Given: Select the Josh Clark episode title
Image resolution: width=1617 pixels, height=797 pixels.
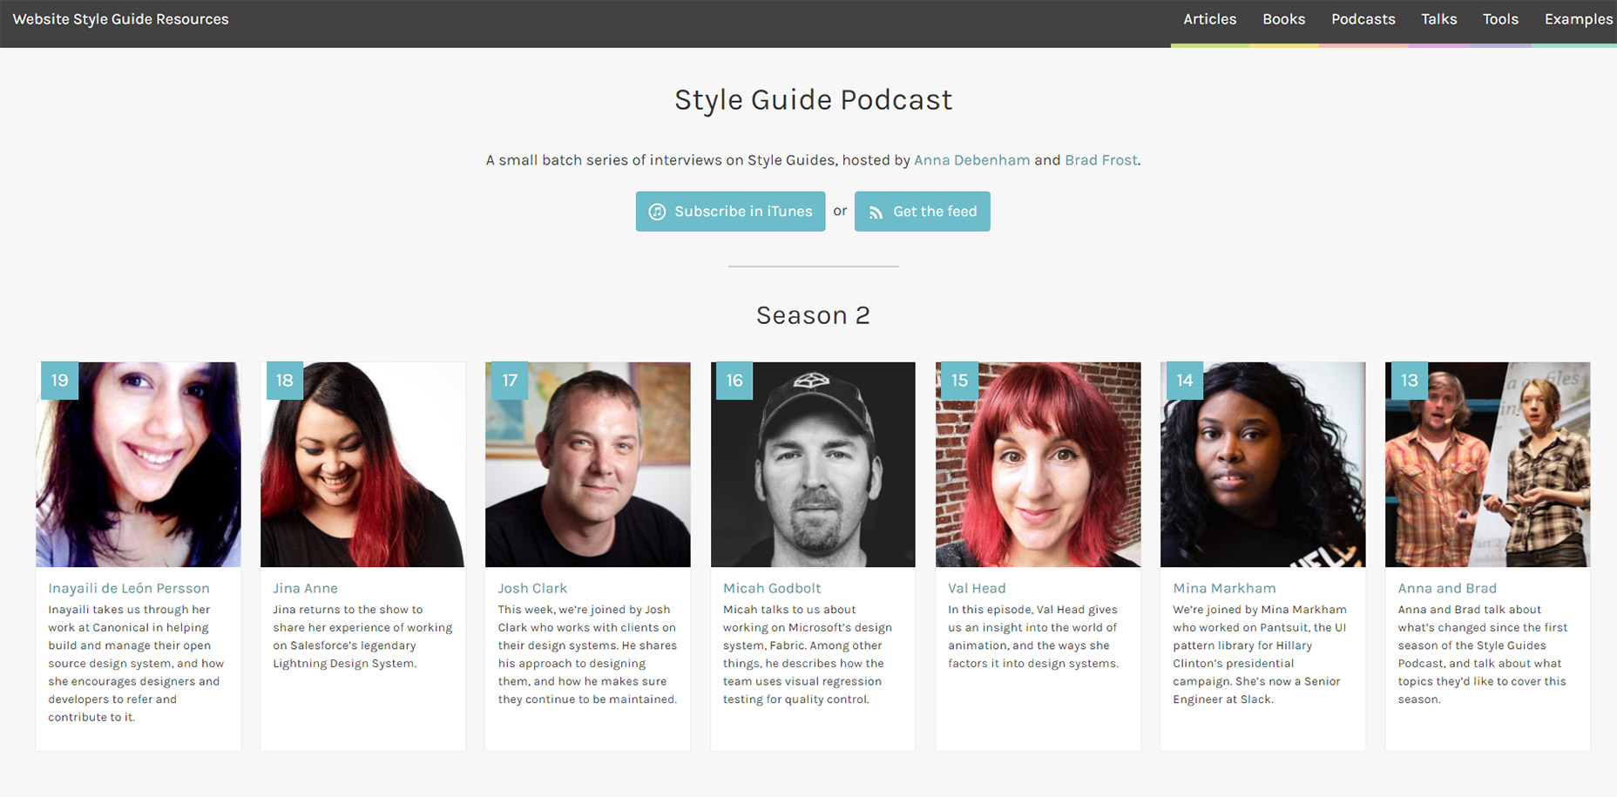Looking at the screenshot, I should pos(532,589).
